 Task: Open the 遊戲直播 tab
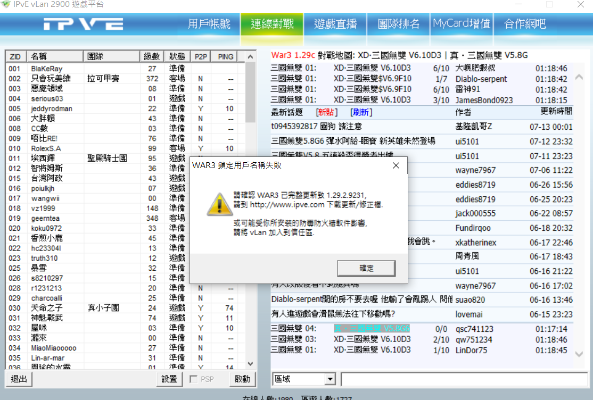(x=335, y=24)
